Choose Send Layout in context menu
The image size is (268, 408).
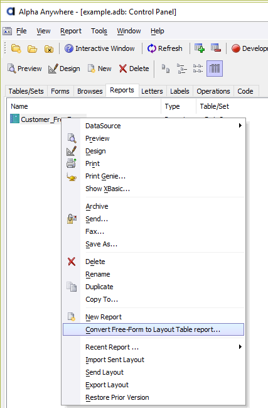153,372
